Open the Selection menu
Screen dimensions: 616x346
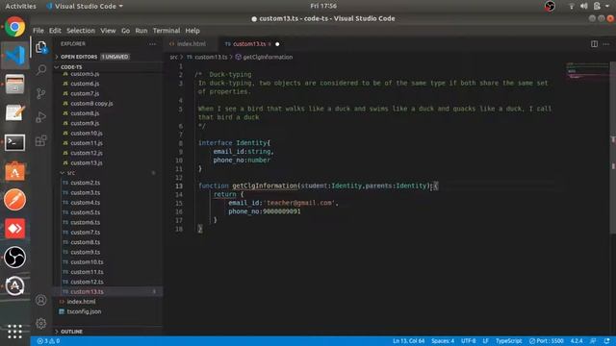(81, 31)
